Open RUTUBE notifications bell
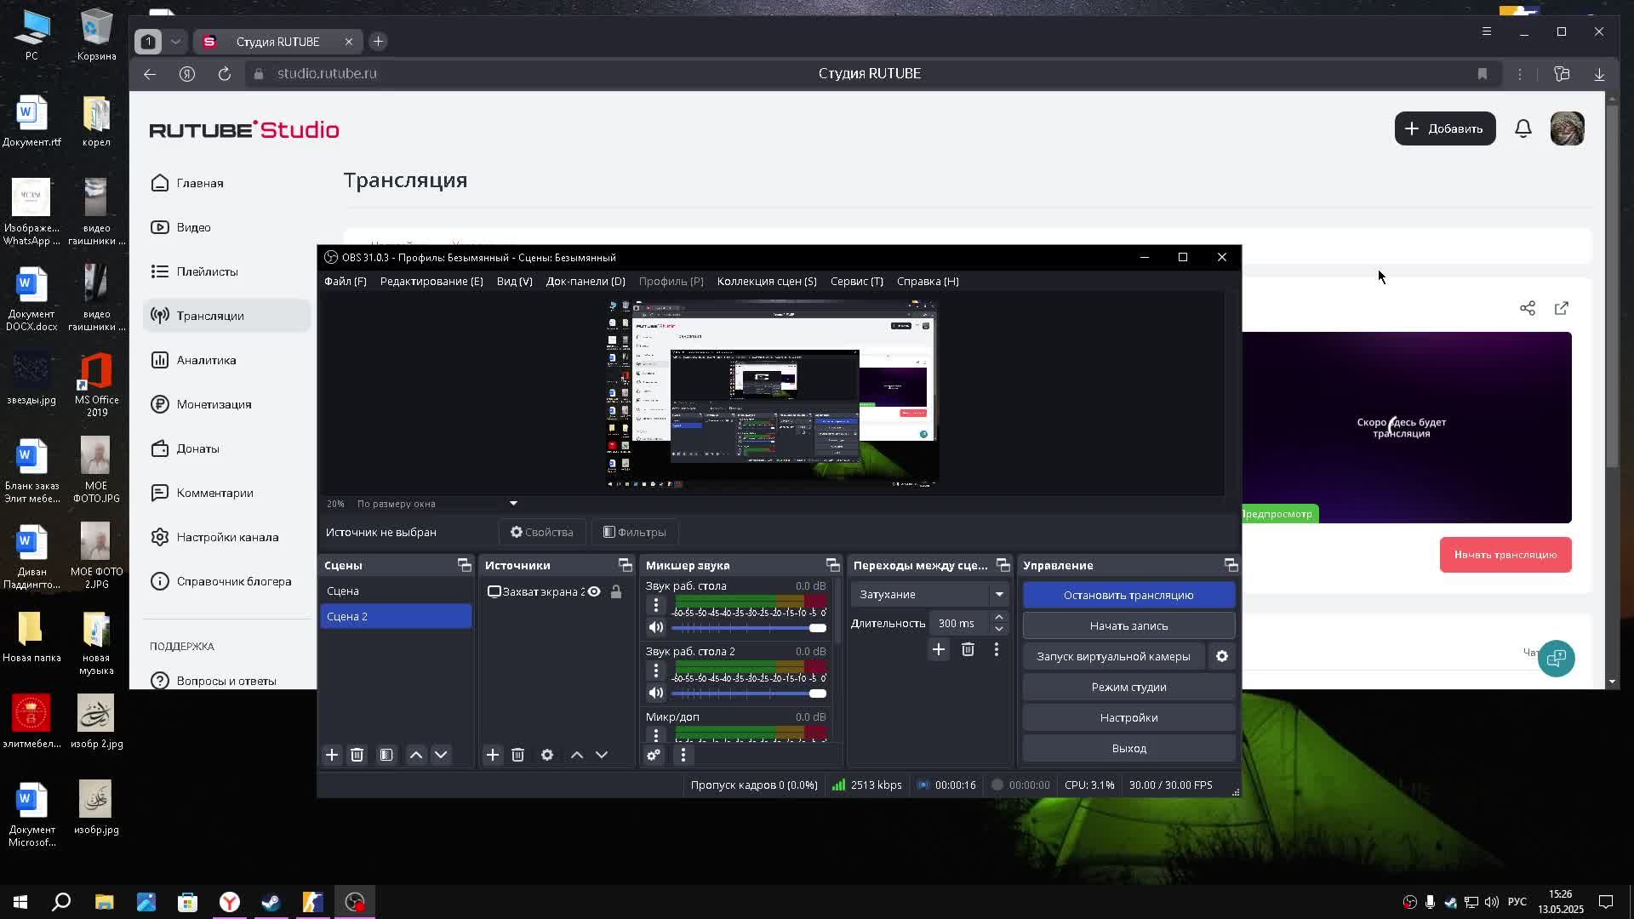Image resolution: width=1634 pixels, height=919 pixels. point(1523,128)
